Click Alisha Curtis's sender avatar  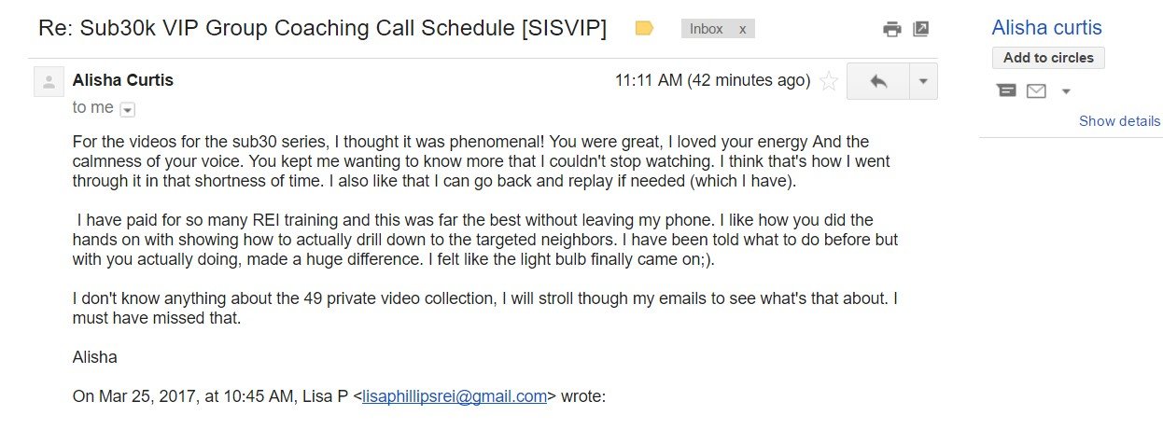click(x=49, y=81)
